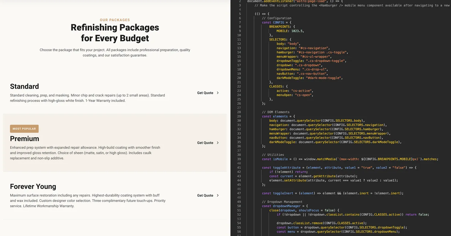The height and width of the screenshot is (236, 451).
Task: Click the Premium package title
Action: click(24, 138)
